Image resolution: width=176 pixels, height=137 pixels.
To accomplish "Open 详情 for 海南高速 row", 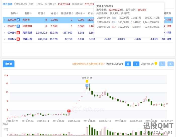I will tap(169, 33).
